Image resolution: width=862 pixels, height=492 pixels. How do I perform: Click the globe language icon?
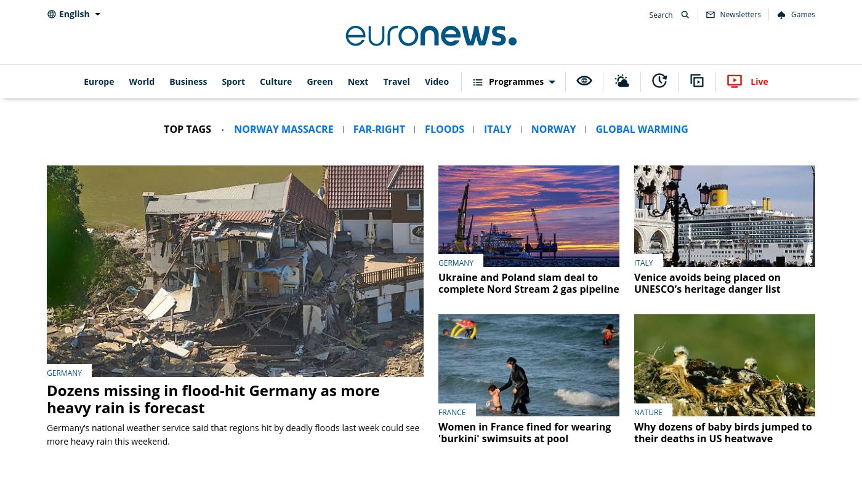52,14
